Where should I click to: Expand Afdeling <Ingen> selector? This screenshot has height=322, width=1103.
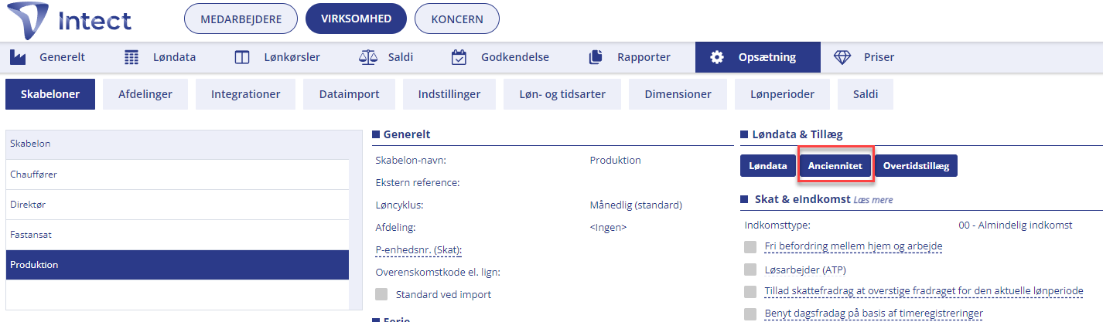pyautogui.click(x=608, y=227)
